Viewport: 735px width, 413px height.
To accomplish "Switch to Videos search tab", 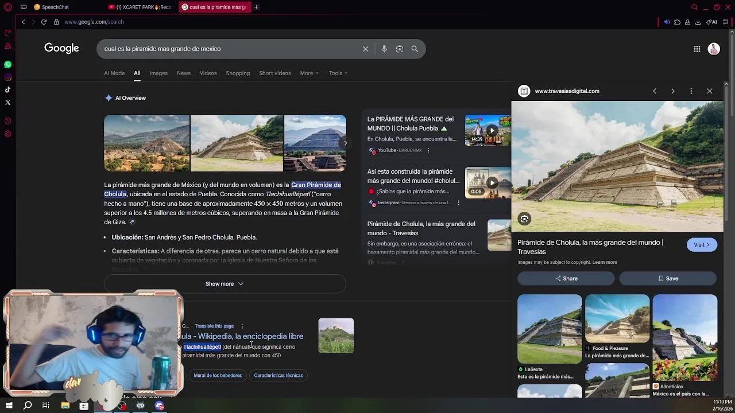I will (208, 73).
